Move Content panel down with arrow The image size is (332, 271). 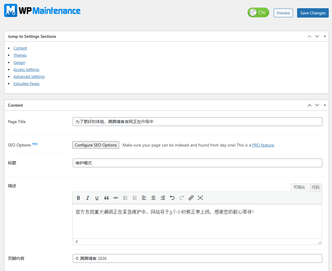pyautogui.click(x=317, y=105)
